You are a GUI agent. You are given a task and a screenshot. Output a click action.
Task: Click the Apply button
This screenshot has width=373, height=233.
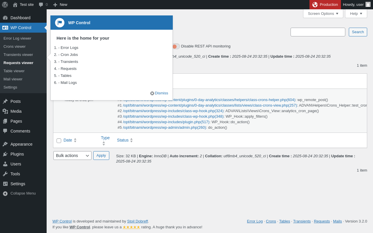coord(101,156)
